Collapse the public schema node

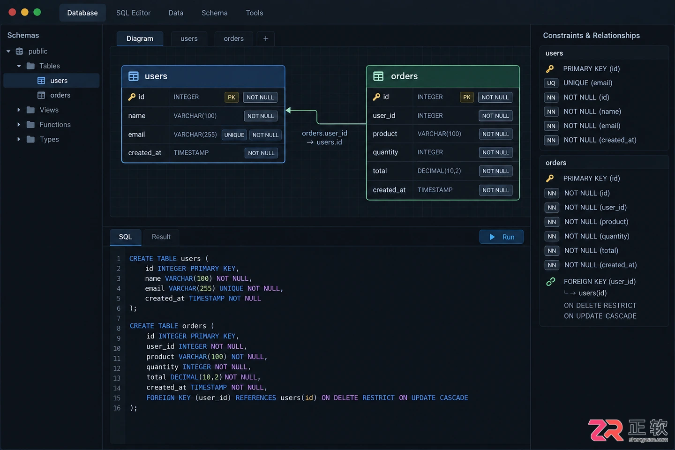pyautogui.click(x=8, y=51)
